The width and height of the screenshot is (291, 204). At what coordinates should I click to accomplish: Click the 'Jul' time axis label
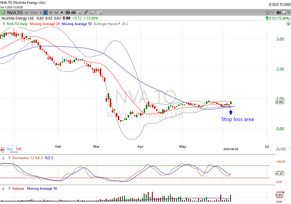(267, 147)
